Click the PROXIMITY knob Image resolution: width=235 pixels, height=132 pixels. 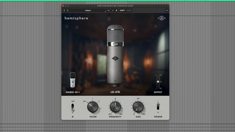tap(115, 107)
